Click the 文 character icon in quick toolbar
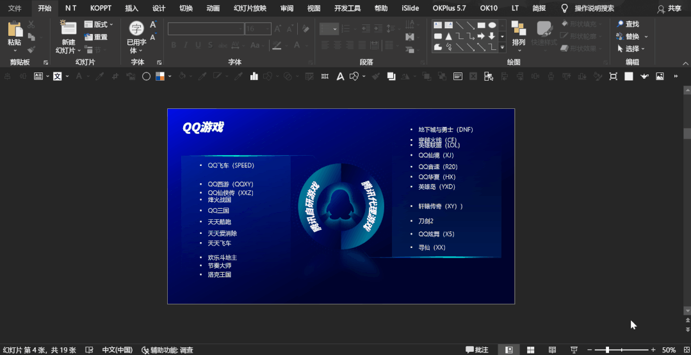This screenshot has height=355, width=691. point(57,76)
